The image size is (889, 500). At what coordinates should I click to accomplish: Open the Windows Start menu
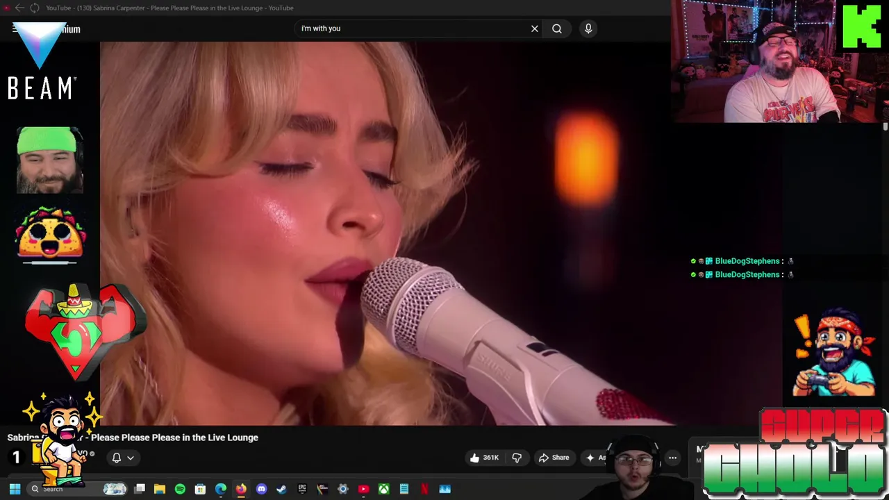click(15, 489)
